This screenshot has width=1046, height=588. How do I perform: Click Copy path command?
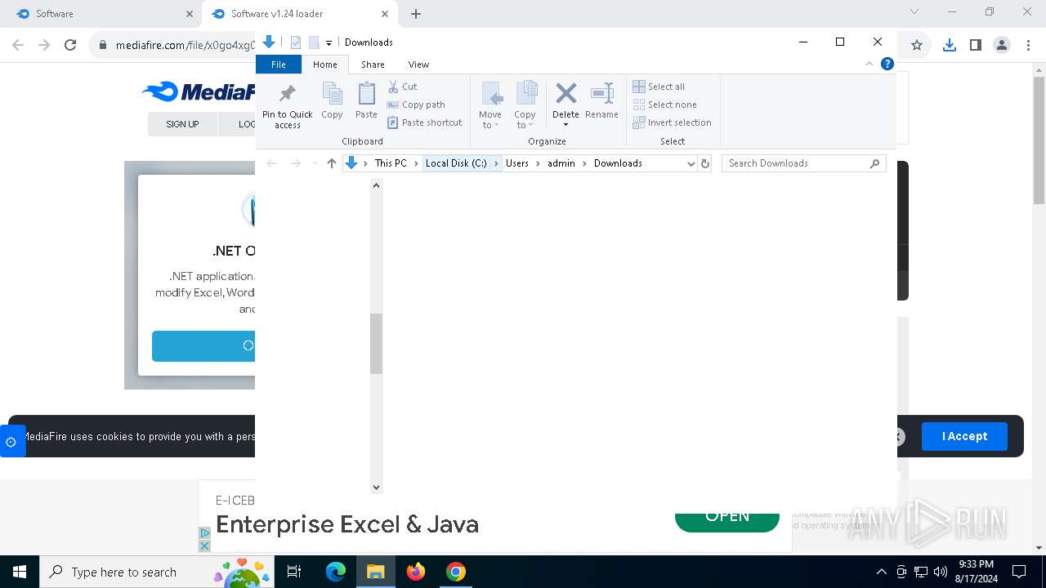[x=416, y=105]
